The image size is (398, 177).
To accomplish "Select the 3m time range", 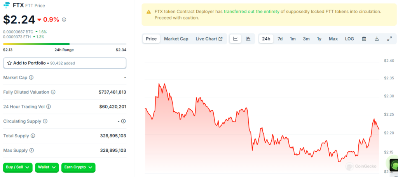I will coord(306,39).
